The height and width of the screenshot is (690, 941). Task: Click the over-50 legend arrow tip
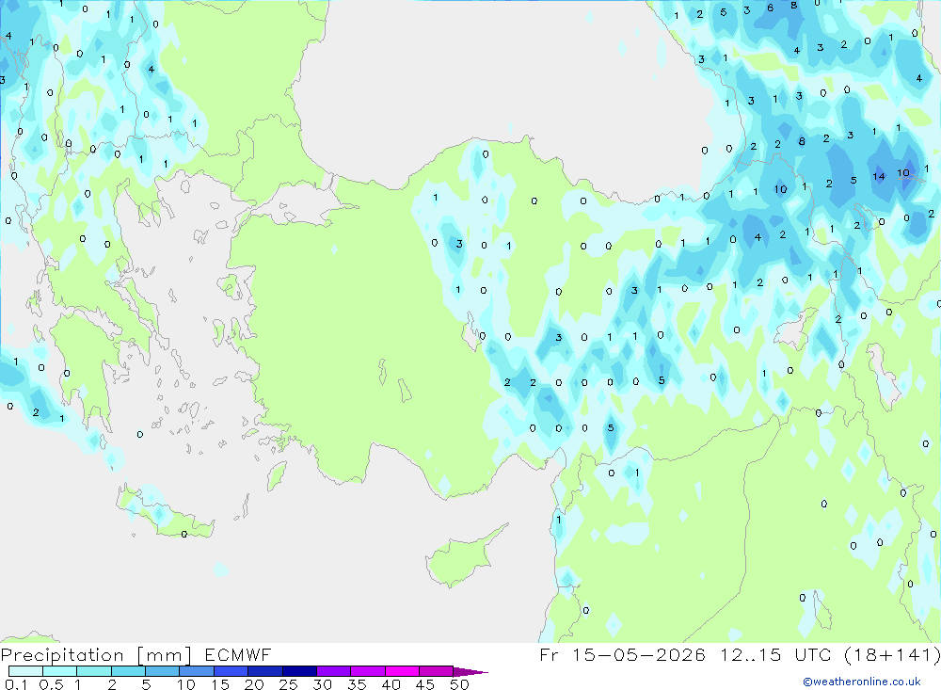pos(470,672)
